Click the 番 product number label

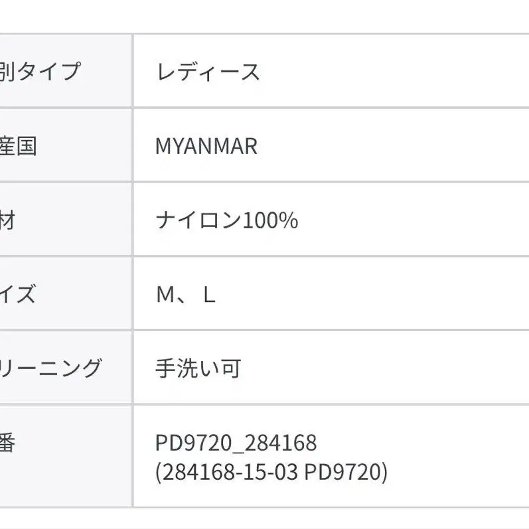(x=8, y=443)
